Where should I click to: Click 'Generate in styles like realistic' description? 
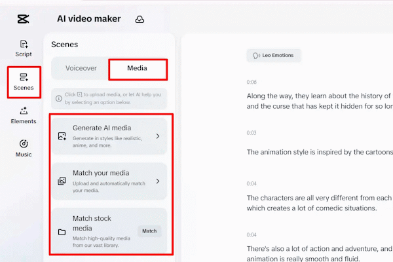tap(107, 142)
